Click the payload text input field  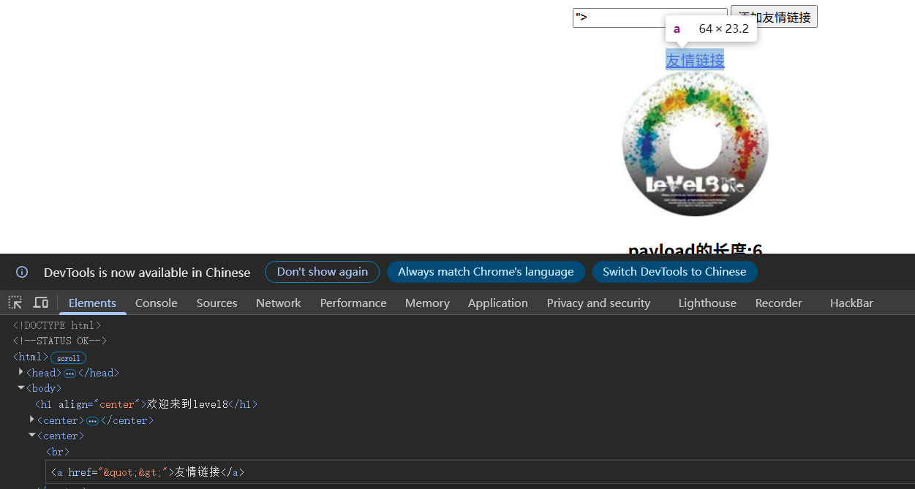(x=649, y=18)
